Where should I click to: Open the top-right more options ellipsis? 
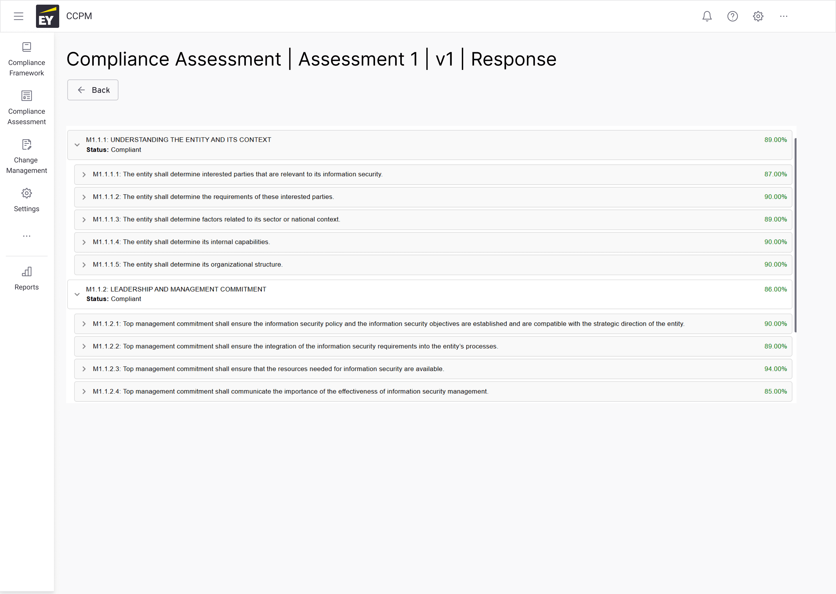783,16
